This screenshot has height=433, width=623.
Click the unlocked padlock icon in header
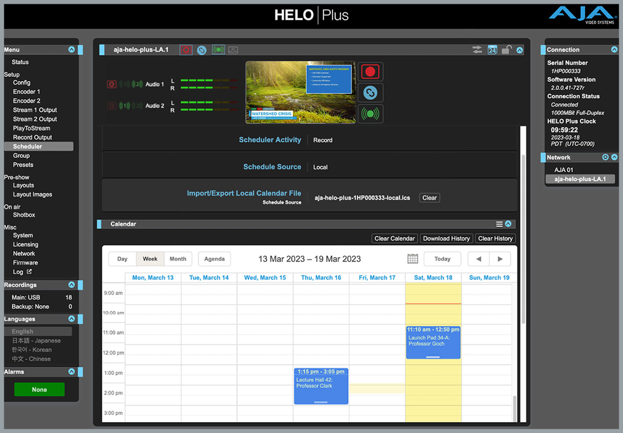point(506,50)
